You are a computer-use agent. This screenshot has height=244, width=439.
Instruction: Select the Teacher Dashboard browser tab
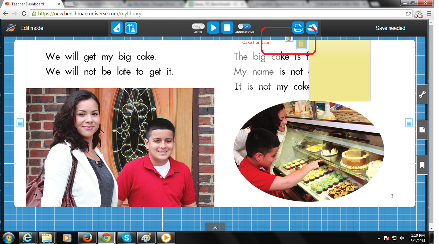pos(32,4)
